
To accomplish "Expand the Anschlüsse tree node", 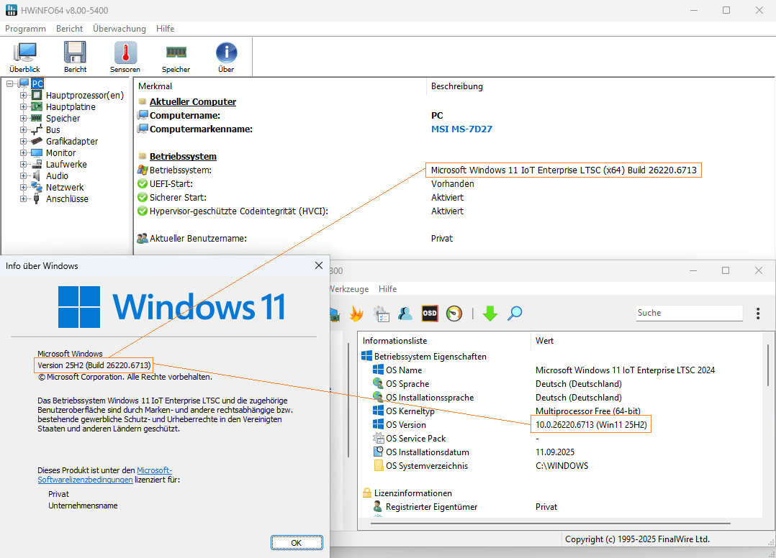I will [23, 198].
